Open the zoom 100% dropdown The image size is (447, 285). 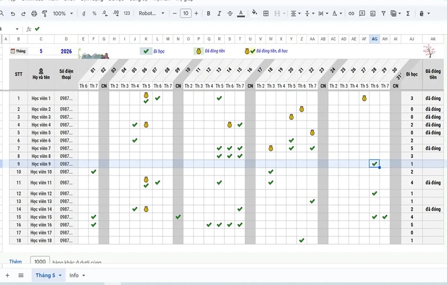(x=63, y=14)
